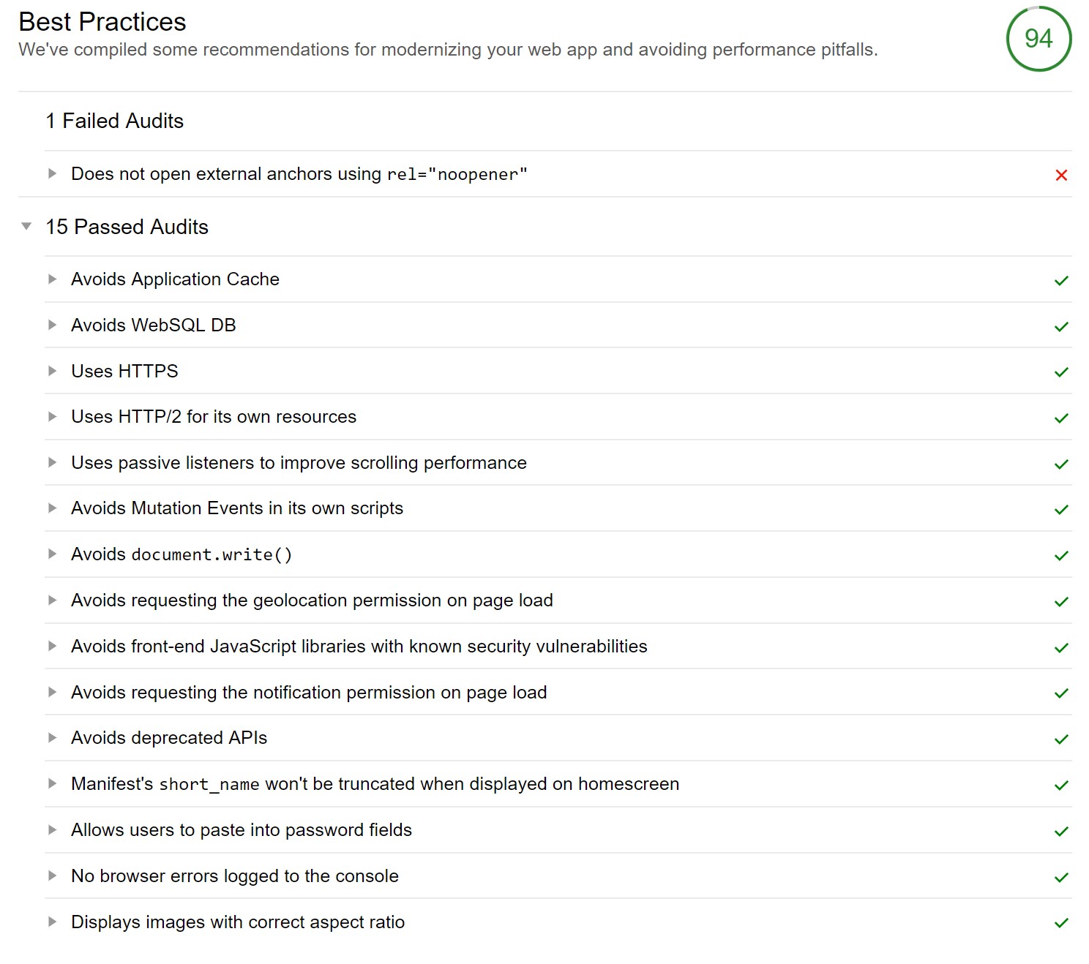Click the 1 Failed Audits heading

tap(114, 121)
